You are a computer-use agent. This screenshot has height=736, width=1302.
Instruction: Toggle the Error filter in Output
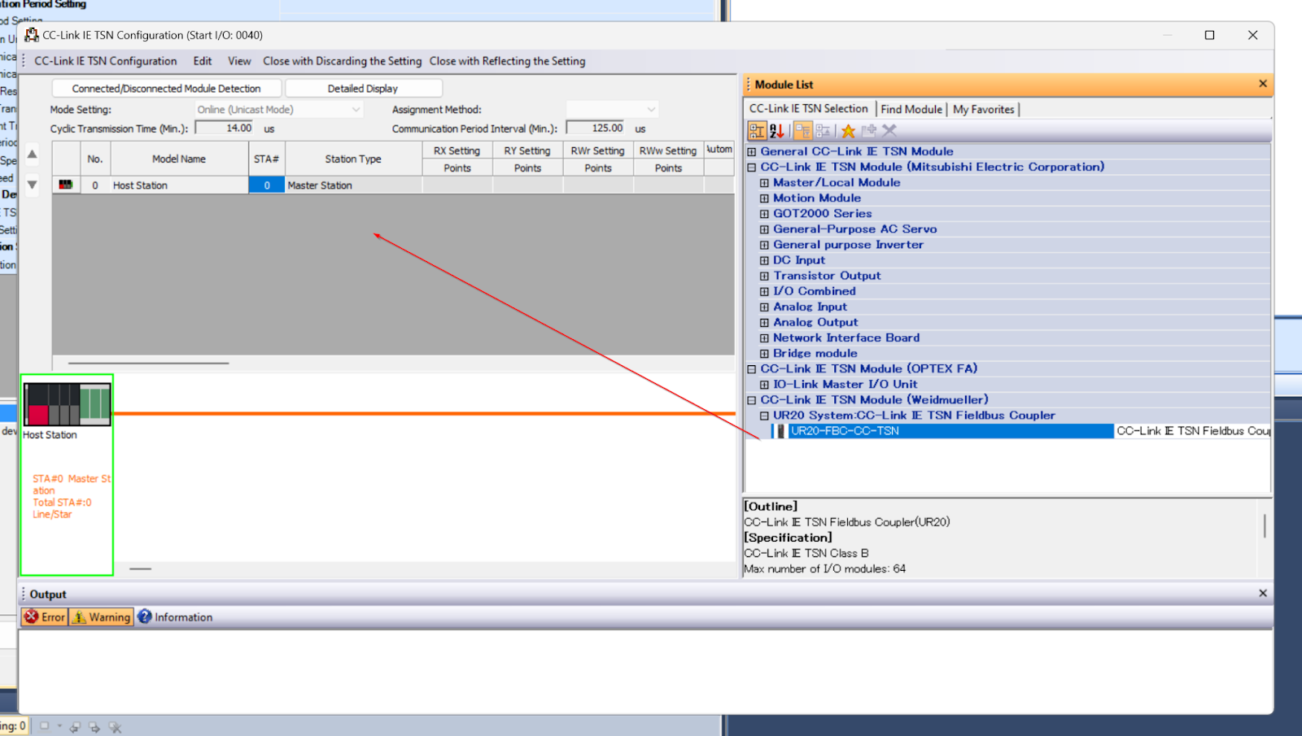coord(45,617)
